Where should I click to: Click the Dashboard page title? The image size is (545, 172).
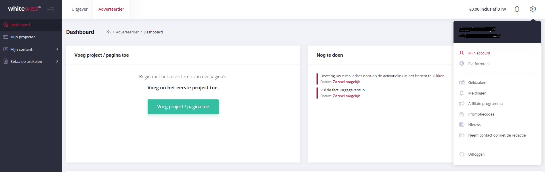80,32
